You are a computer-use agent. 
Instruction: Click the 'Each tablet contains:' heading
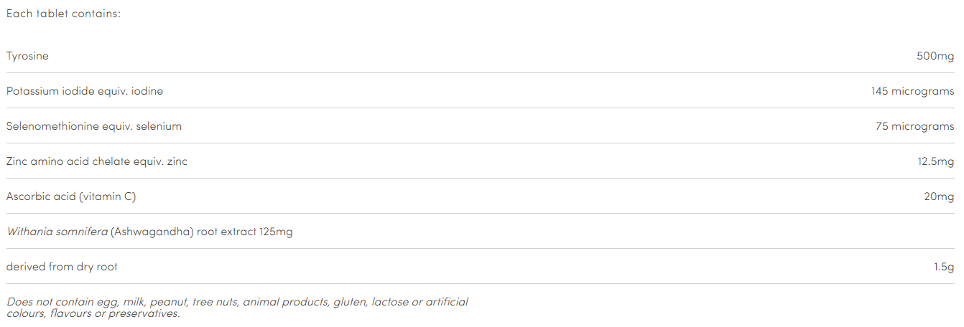coord(63,14)
